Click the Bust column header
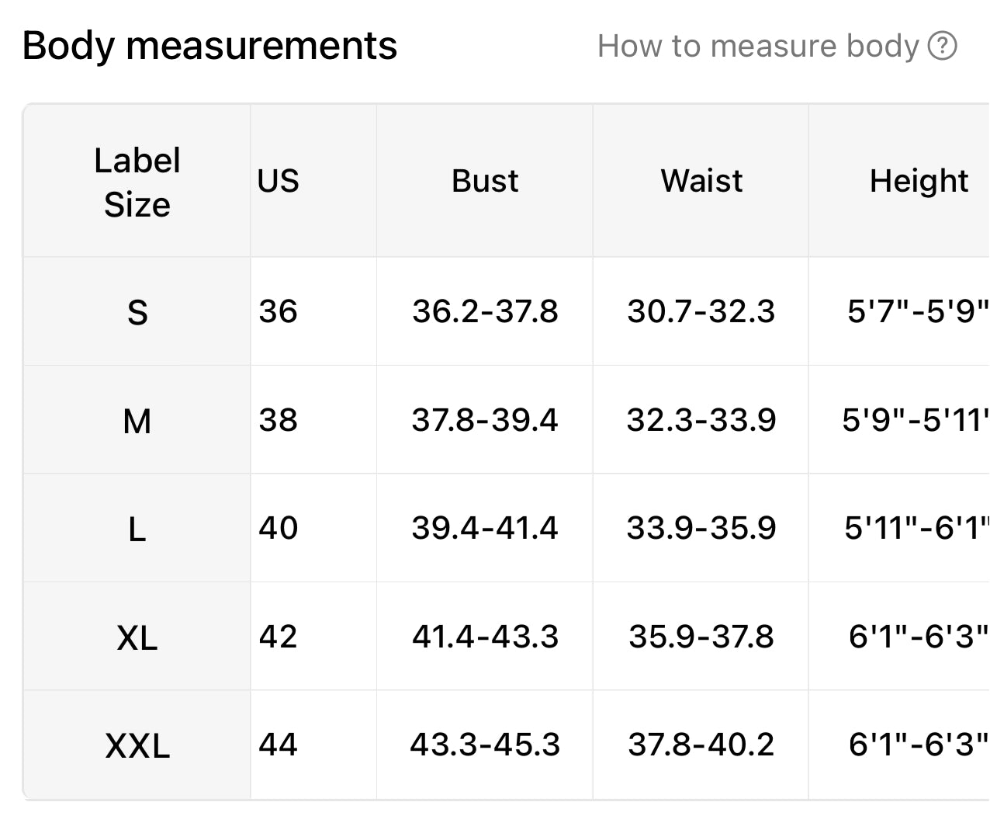Viewport: 990px width, 816px height. tap(485, 181)
